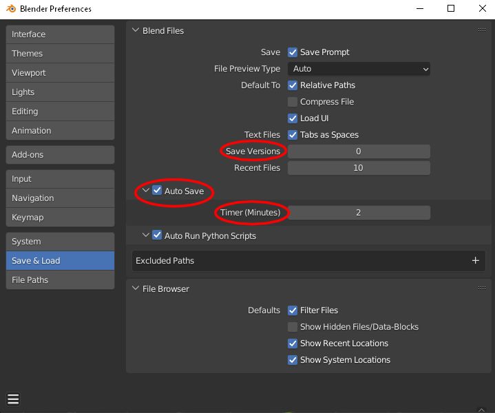The image size is (495, 413).
Task: Grab Blend Files panel drag handle
Action: point(481,30)
